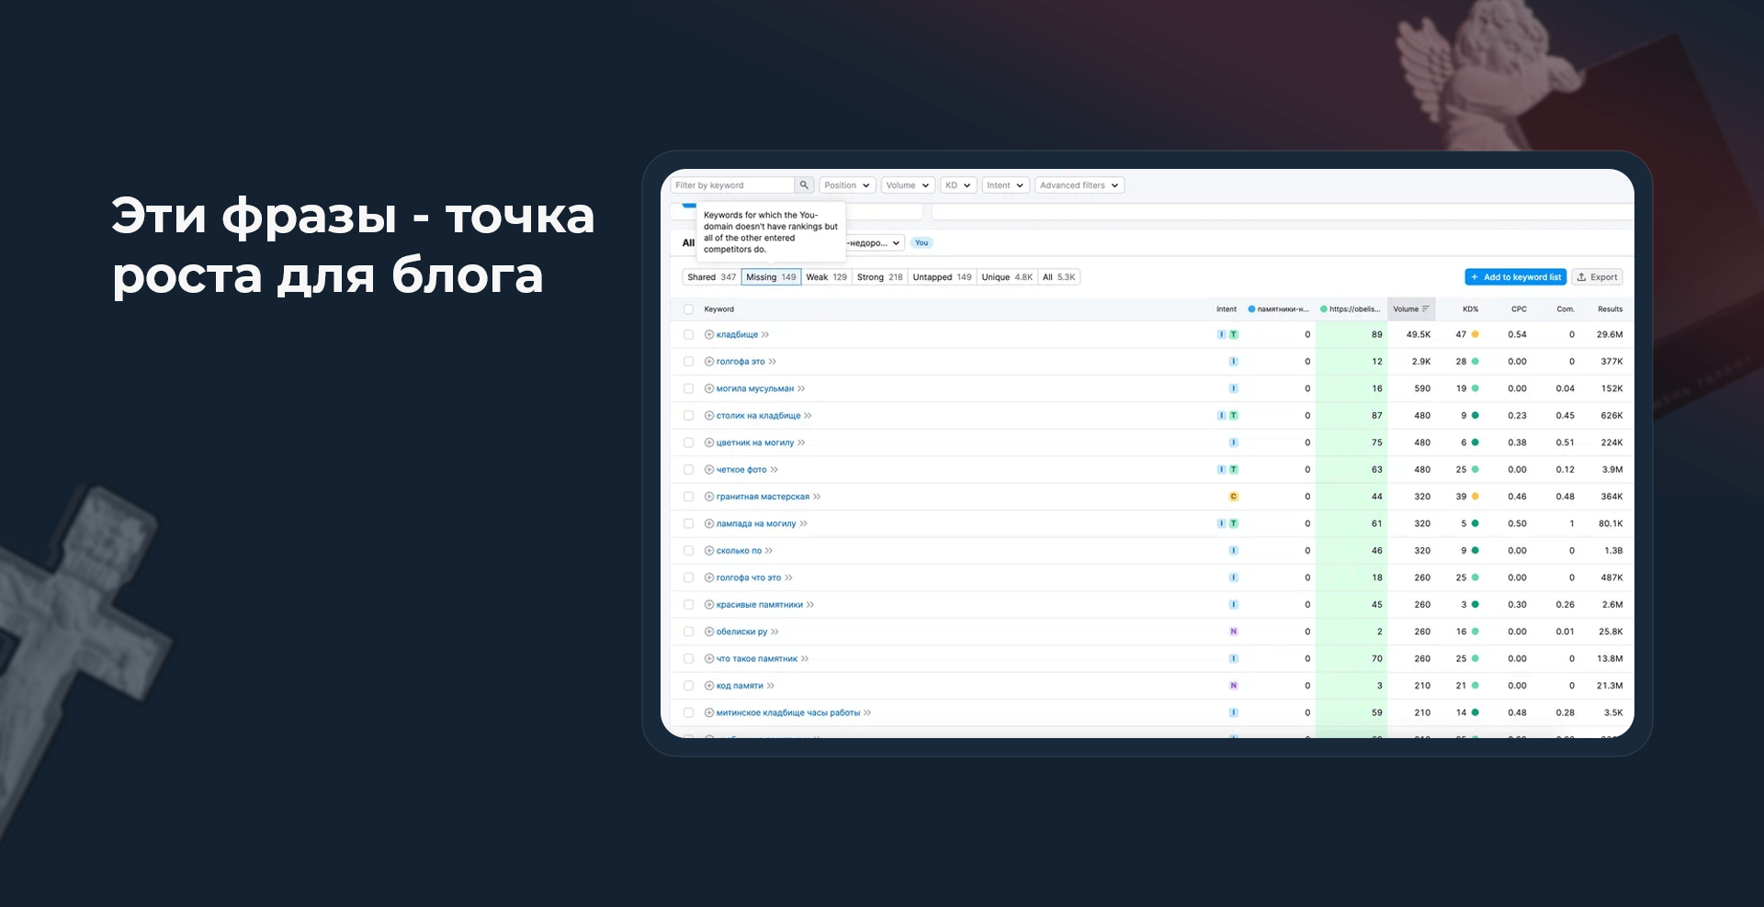Image resolution: width=1764 pixels, height=907 pixels.
Task: Click the green T intent badge for столик на кладбище
Action: point(1234,415)
